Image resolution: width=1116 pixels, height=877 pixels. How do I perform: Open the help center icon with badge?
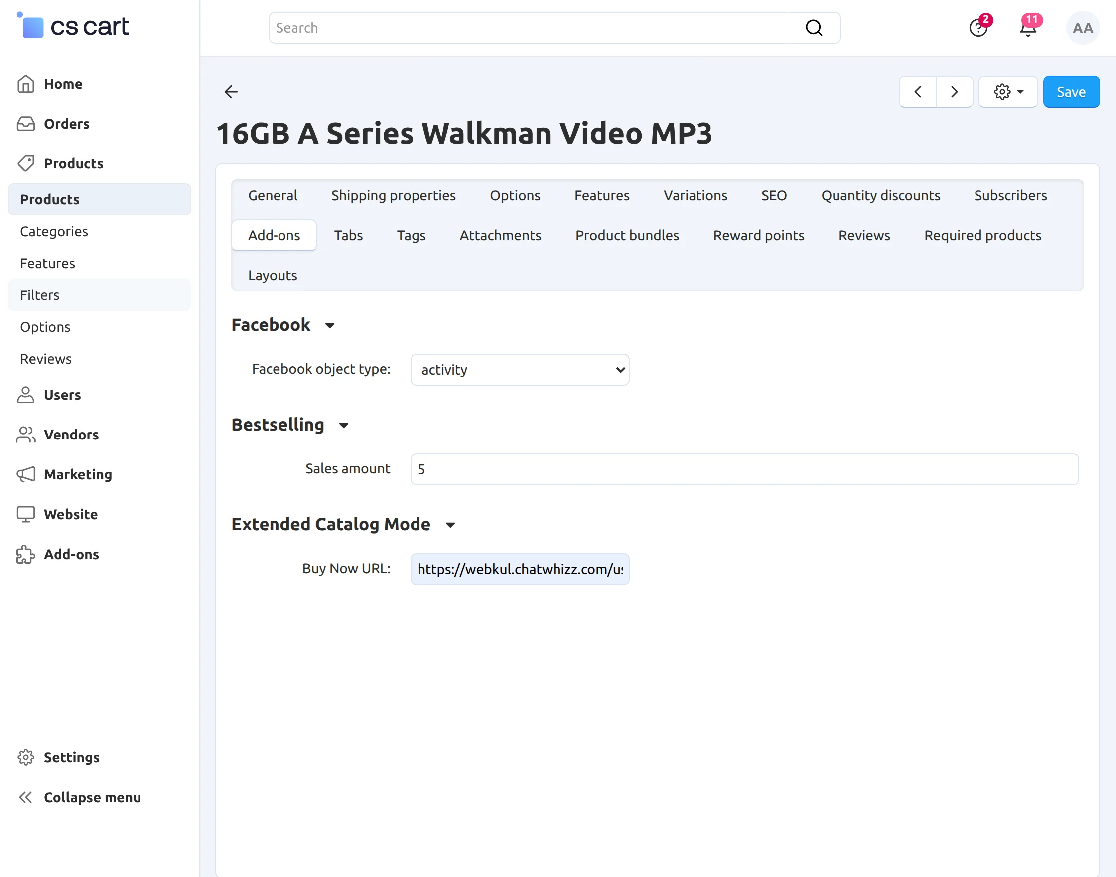pyautogui.click(x=979, y=27)
